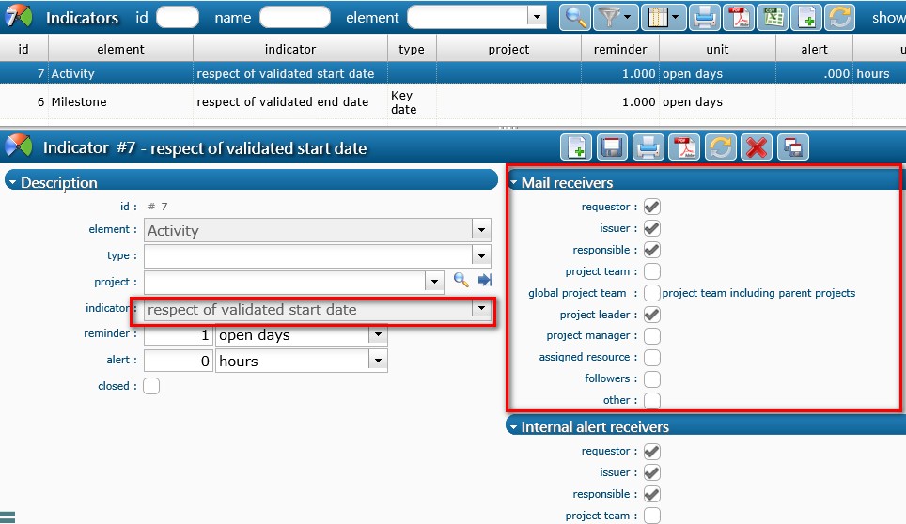Toggle responsible in Internal alert receivers
The width and height of the screenshot is (906, 524).
tap(651, 495)
